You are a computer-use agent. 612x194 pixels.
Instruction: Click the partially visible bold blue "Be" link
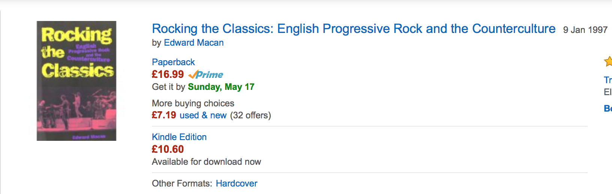tap(608, 109)
